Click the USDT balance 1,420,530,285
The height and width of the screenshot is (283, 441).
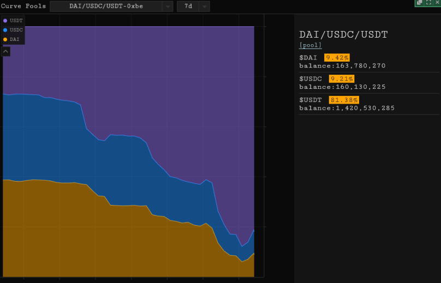point(365,108)
